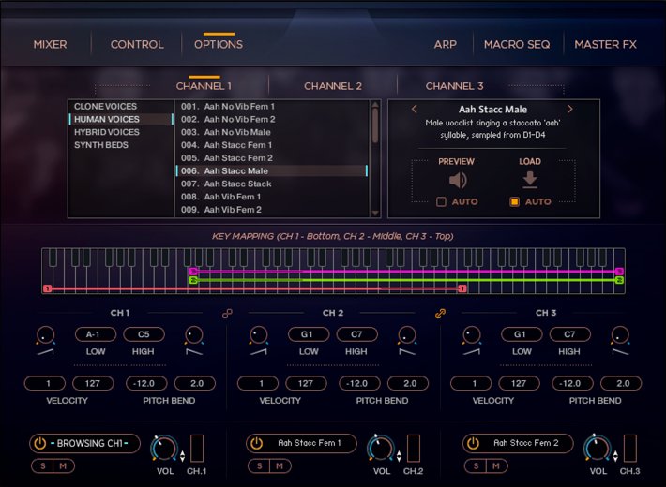Screen dimensions: 666x487
Task: Open the Aah Stacc Fem 1 sound selector
Action: [x=310, y=443]
